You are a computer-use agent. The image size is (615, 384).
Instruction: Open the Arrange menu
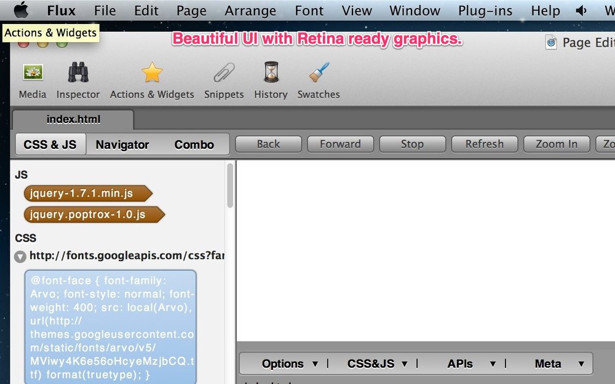click(x=250, y=10)
